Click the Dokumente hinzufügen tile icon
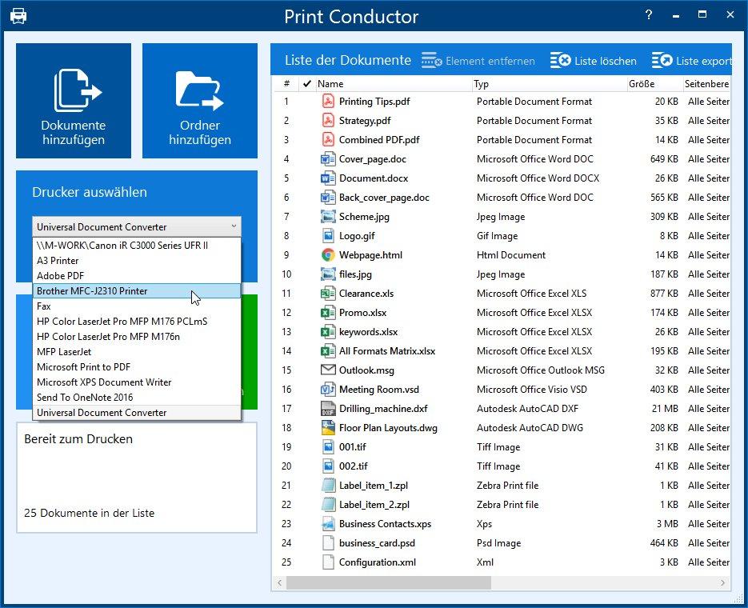 tap(77, 90)
